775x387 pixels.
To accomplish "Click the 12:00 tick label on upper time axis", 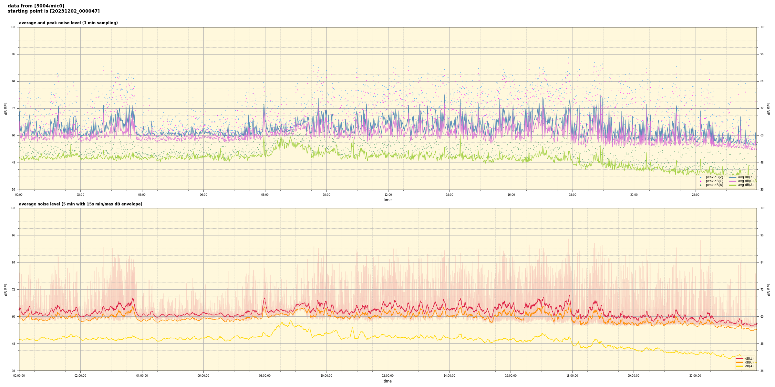I will (388, 195).
